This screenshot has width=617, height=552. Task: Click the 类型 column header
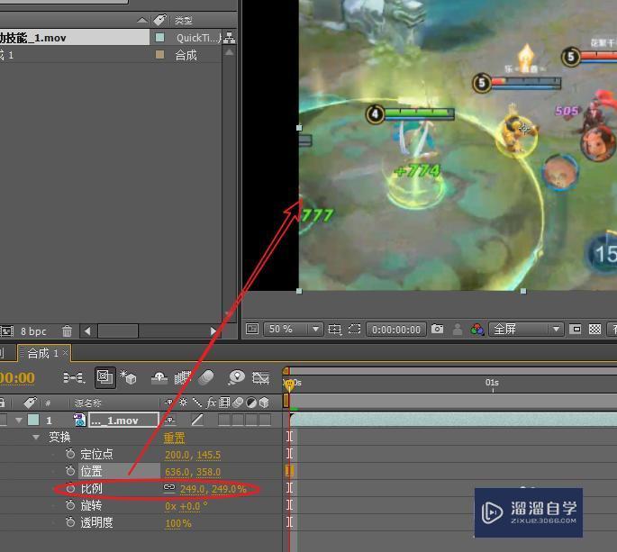[x=184, y=20]
